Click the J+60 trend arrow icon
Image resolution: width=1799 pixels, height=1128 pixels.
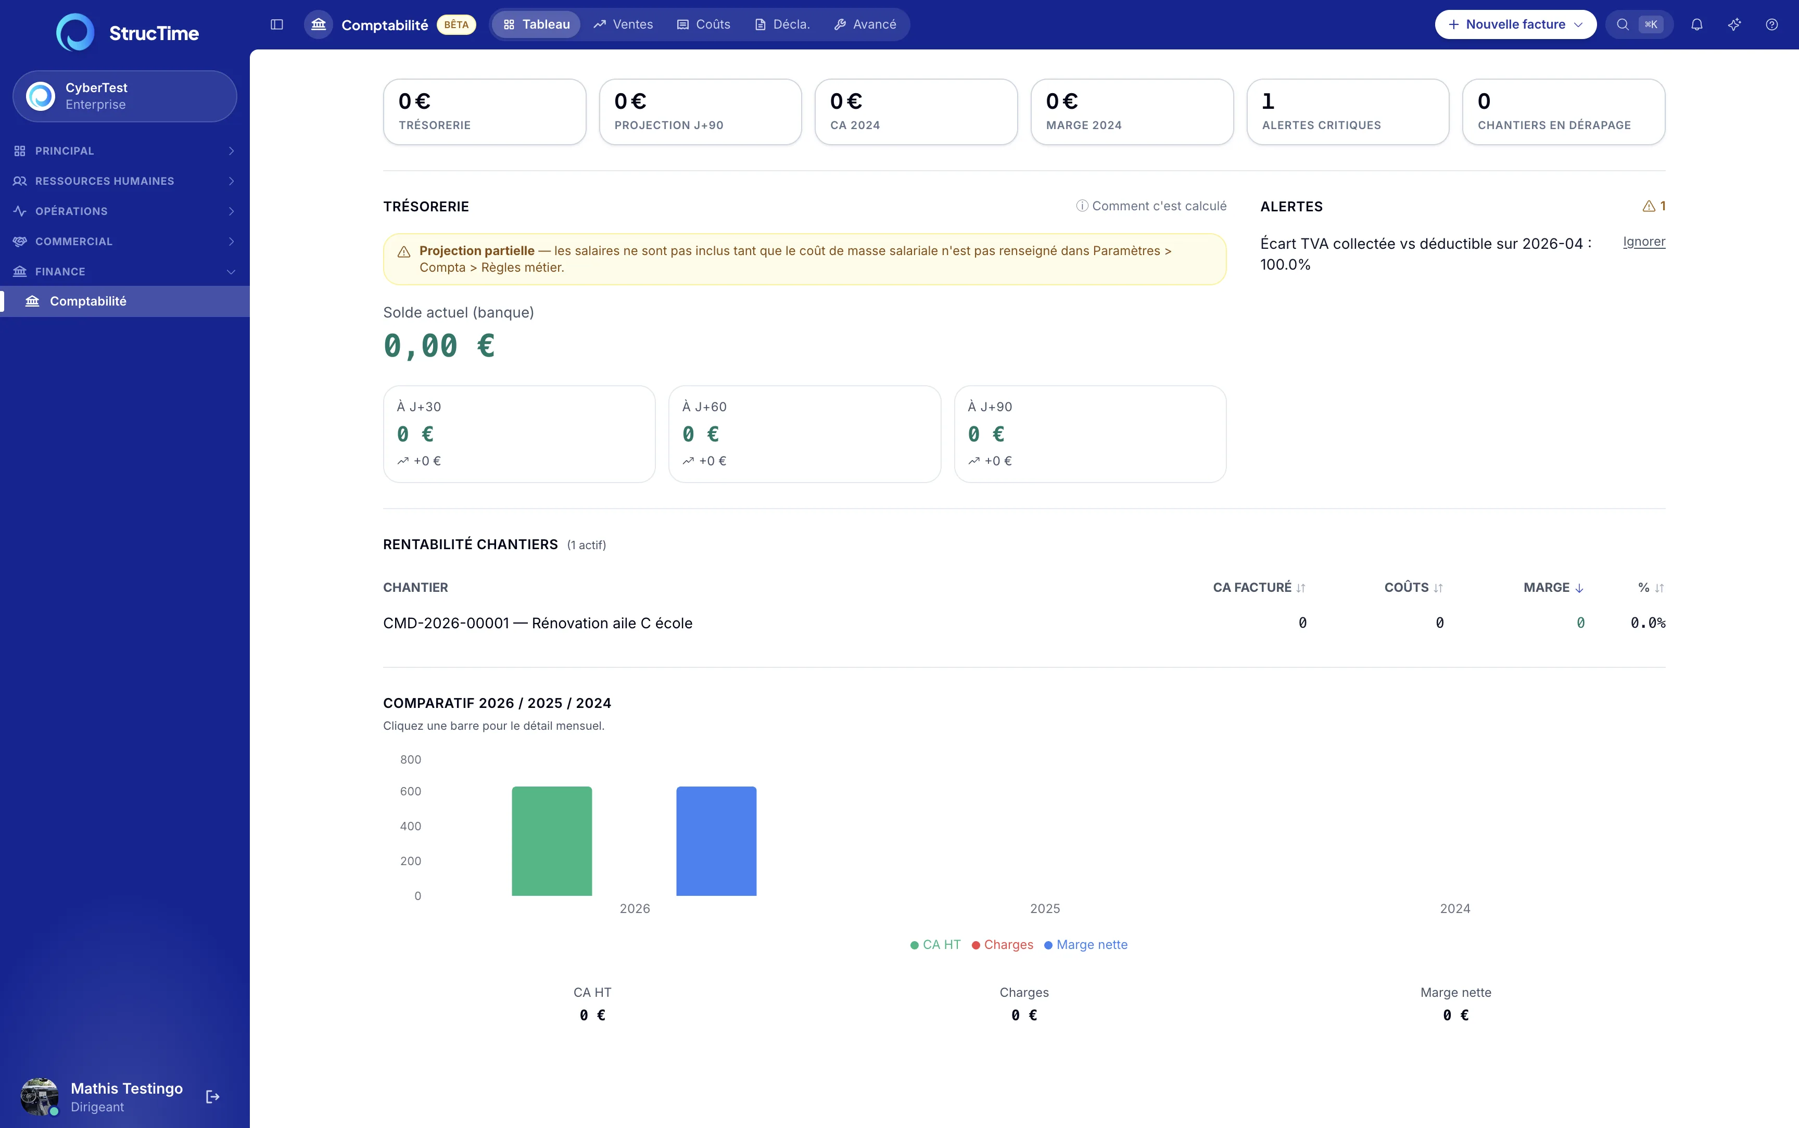(689, 461)
